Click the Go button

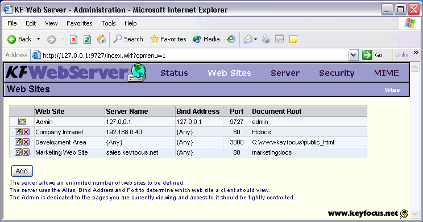click(372, 55)
